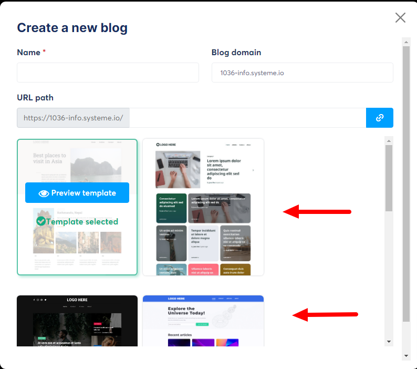Click the green check beside Template selected
The height and width of the screenshot is (369, 417).
(41, 221)
